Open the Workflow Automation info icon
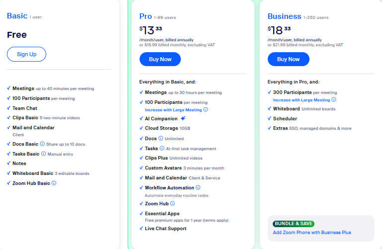The width and height of the screenshot is (382, 249). (x=198, y=188)
